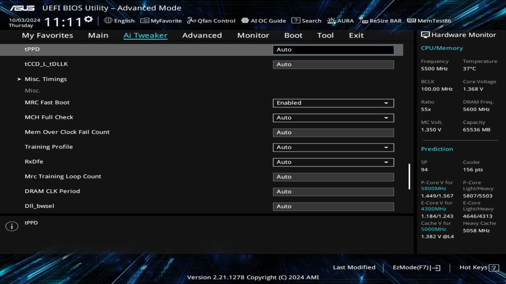
Task: Open the Training Profile dropdown
Action: pyautogui.click(x=333, y=147)
